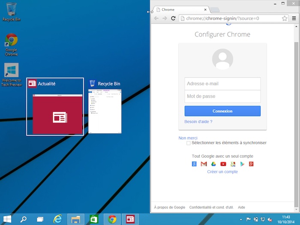Bookmark this page with the star icon
The image size is (300, 225).
[x=285, y=18]
